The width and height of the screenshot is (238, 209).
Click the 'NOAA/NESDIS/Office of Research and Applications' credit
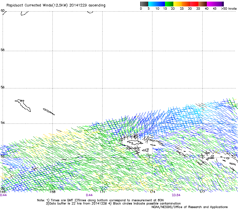[x=189, y=207]
